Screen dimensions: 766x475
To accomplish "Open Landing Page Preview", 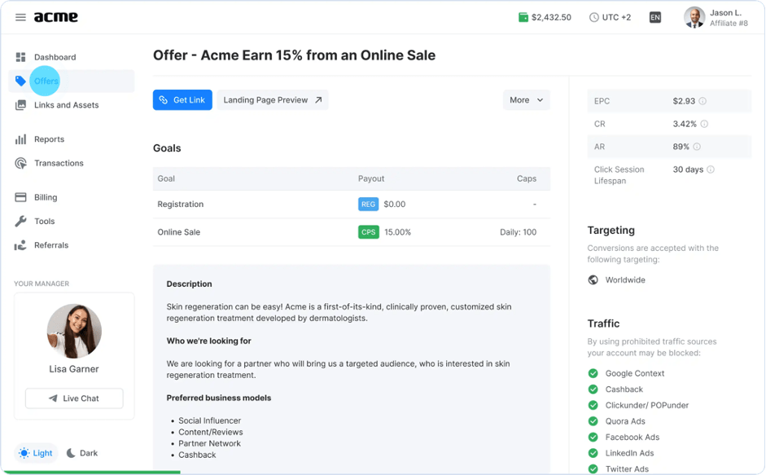I will (x=273, y=100).
